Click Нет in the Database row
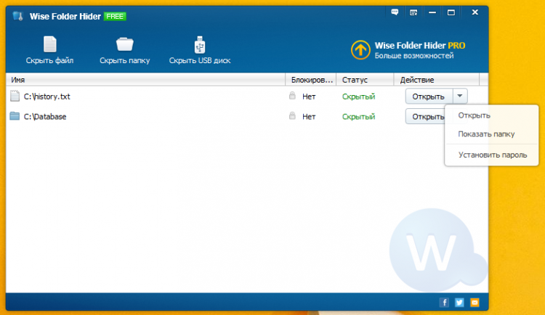Screen dimensions: 545x315 point(309,117)
